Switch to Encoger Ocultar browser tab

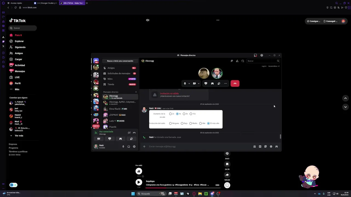tap(46, 3)
